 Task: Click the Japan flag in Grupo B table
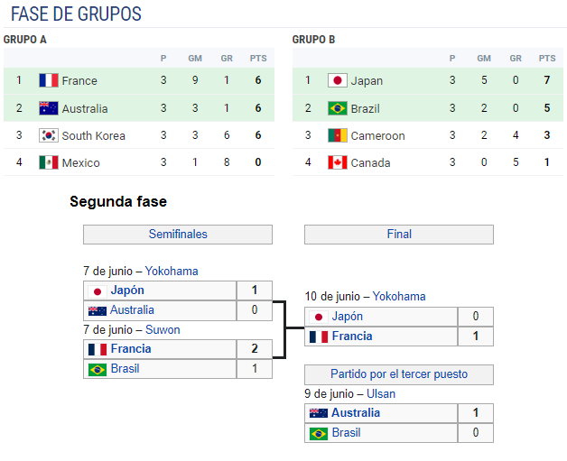click(338, 80)
